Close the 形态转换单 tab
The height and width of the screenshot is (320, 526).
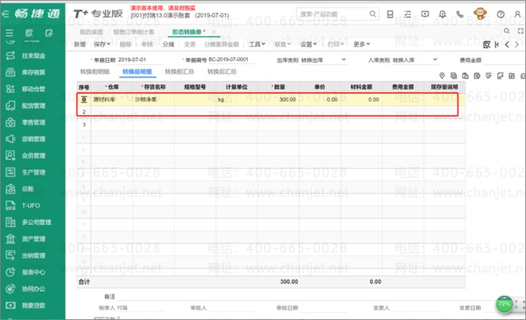[214, 32]
